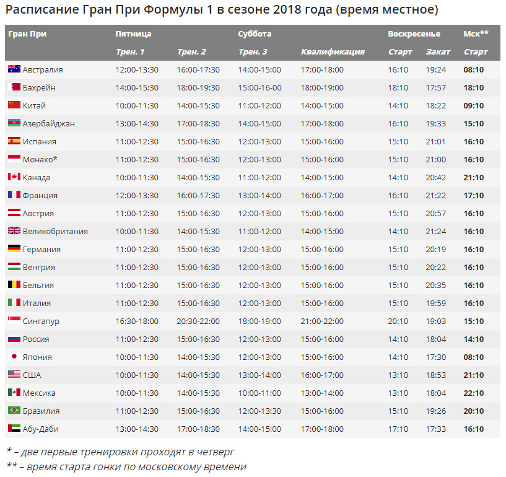Click the country name "Бахрейн"
The image size is (506, 477).
point(39,88)
